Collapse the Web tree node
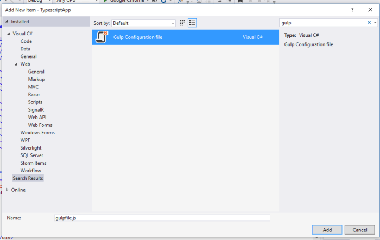380x240 pixels. pyautogui.click(x=16, y=64)
